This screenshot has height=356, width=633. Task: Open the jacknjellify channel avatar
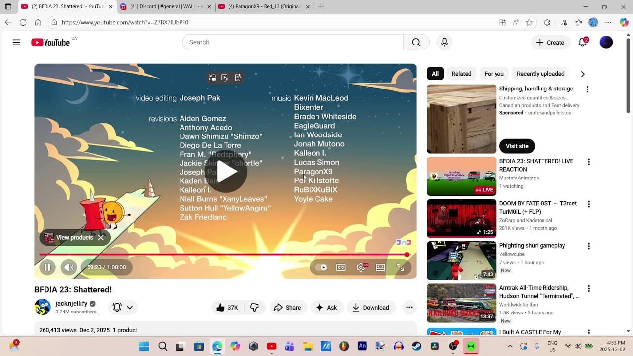(x=43, y=307)
